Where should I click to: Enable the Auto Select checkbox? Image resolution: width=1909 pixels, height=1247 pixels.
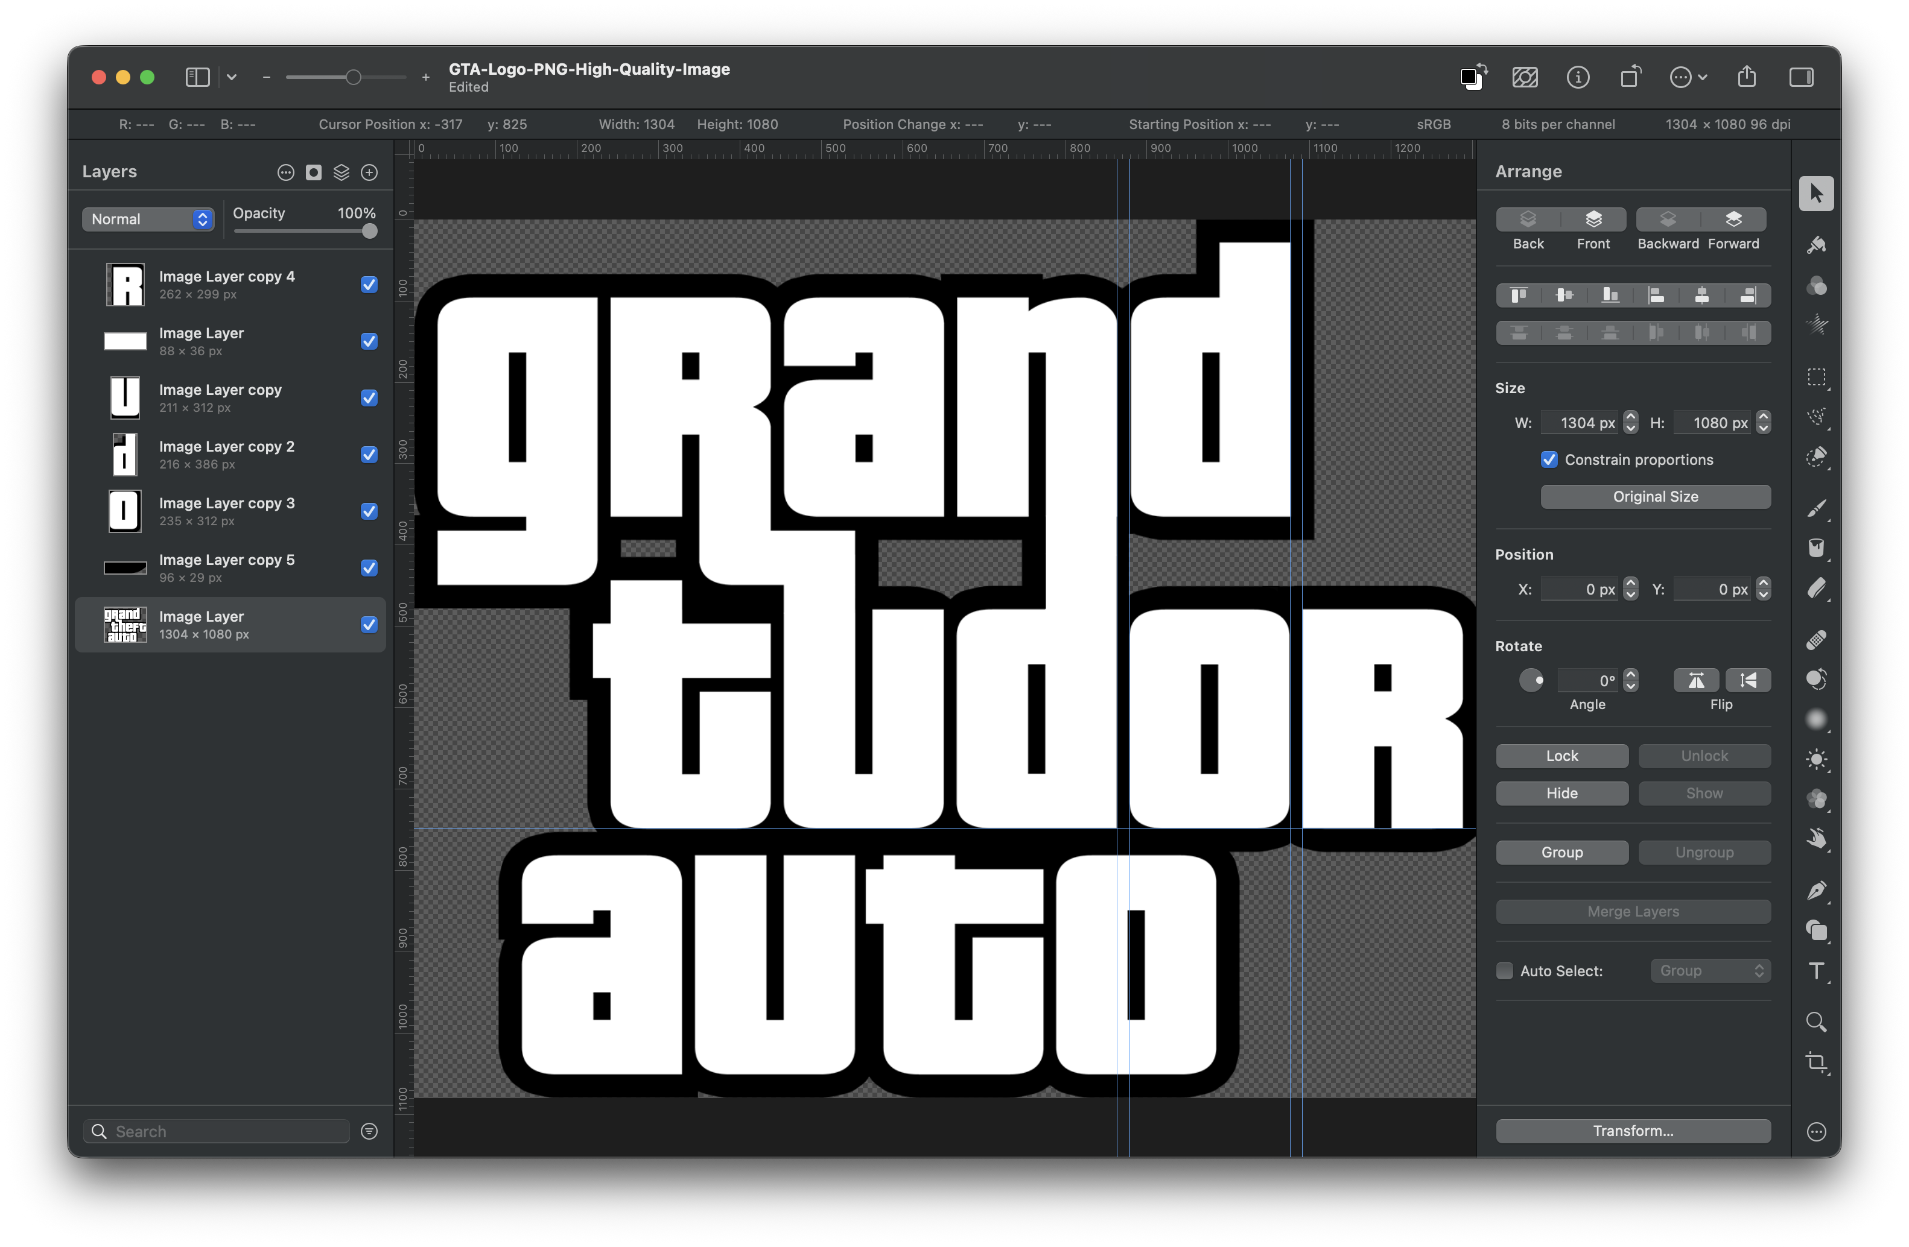1505,970
